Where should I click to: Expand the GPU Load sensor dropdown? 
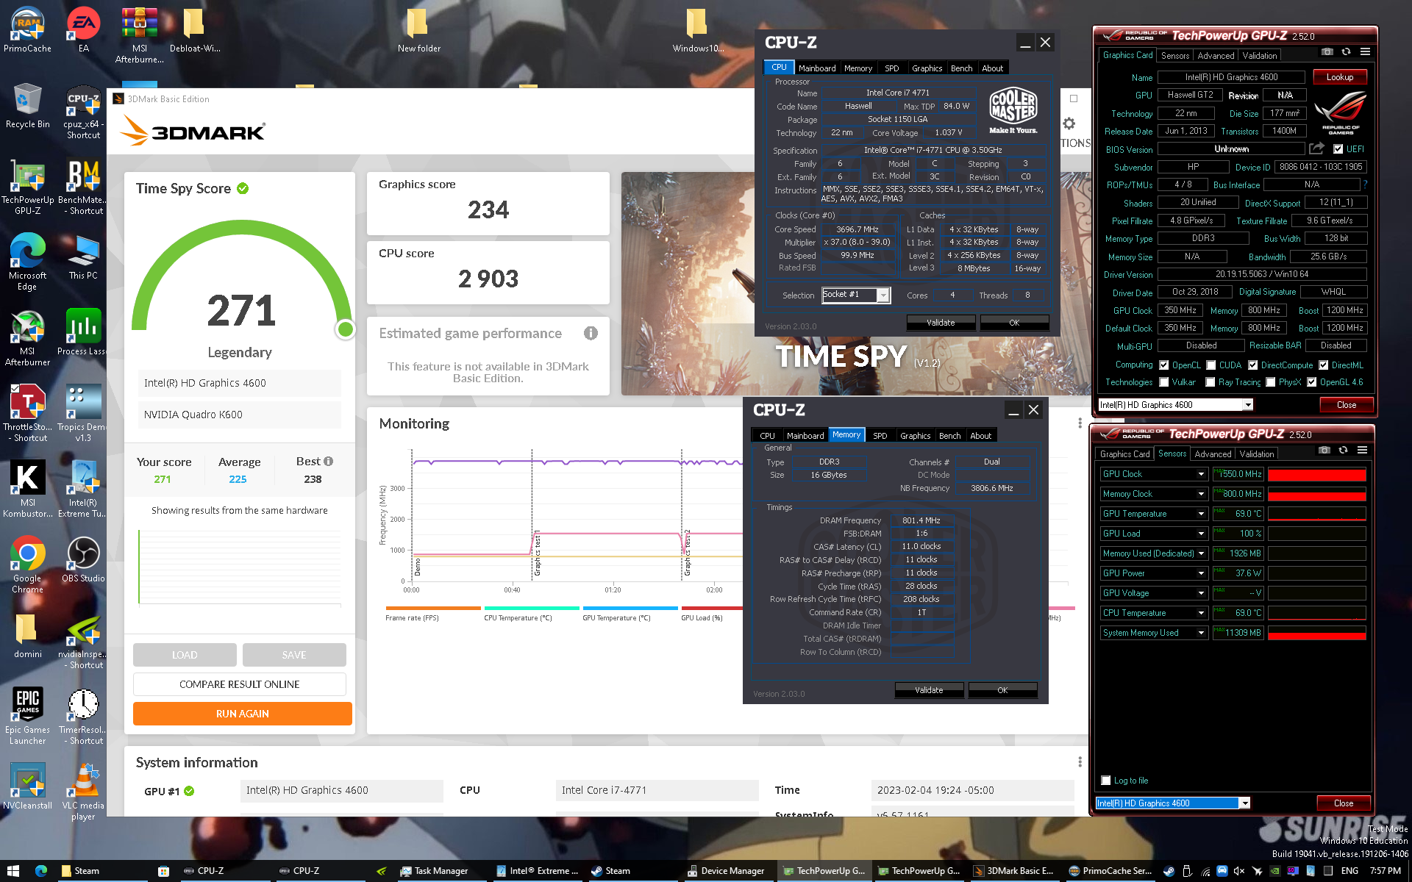pos(1202,534)
